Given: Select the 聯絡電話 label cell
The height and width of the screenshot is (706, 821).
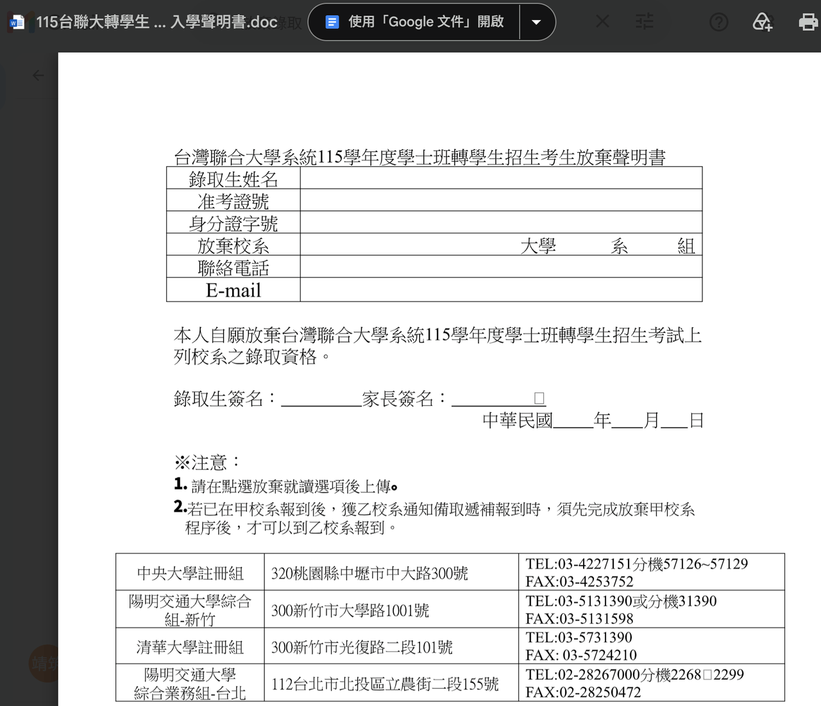Looking at the screenshot, I should (233, 267).
